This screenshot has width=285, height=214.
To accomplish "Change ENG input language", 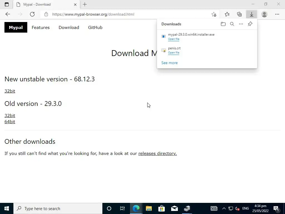I will click(x=245, y=208).
